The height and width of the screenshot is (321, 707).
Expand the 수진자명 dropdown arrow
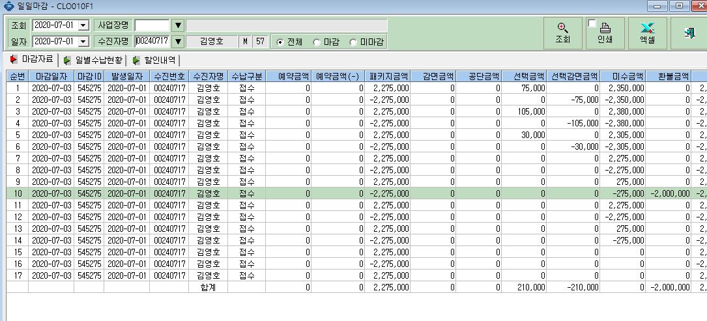178,42
